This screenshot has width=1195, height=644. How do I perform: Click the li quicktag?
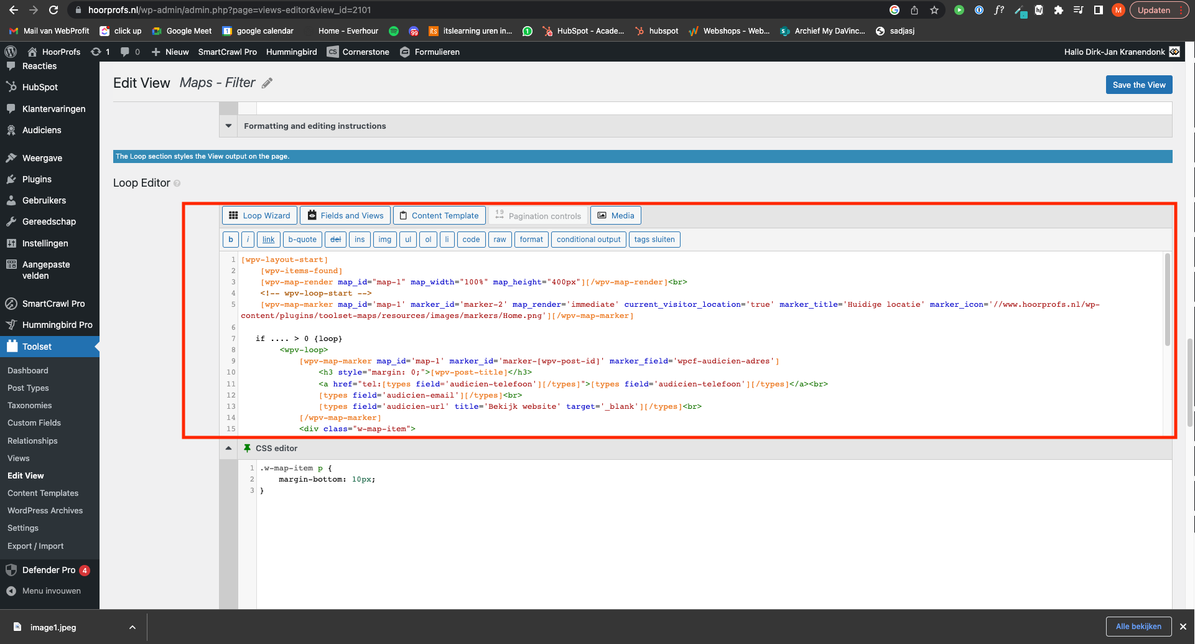click(447, 240)
